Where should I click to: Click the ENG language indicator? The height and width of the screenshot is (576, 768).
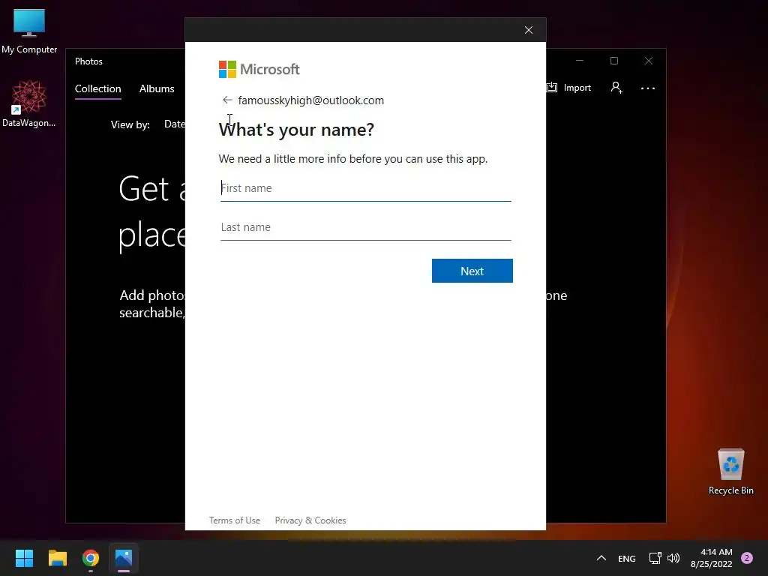pos(626,558)
